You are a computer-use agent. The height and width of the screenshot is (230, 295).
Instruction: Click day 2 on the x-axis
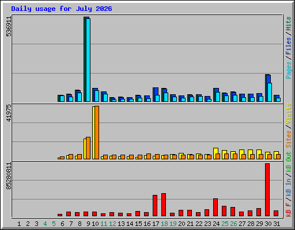(x=28, y=224)
